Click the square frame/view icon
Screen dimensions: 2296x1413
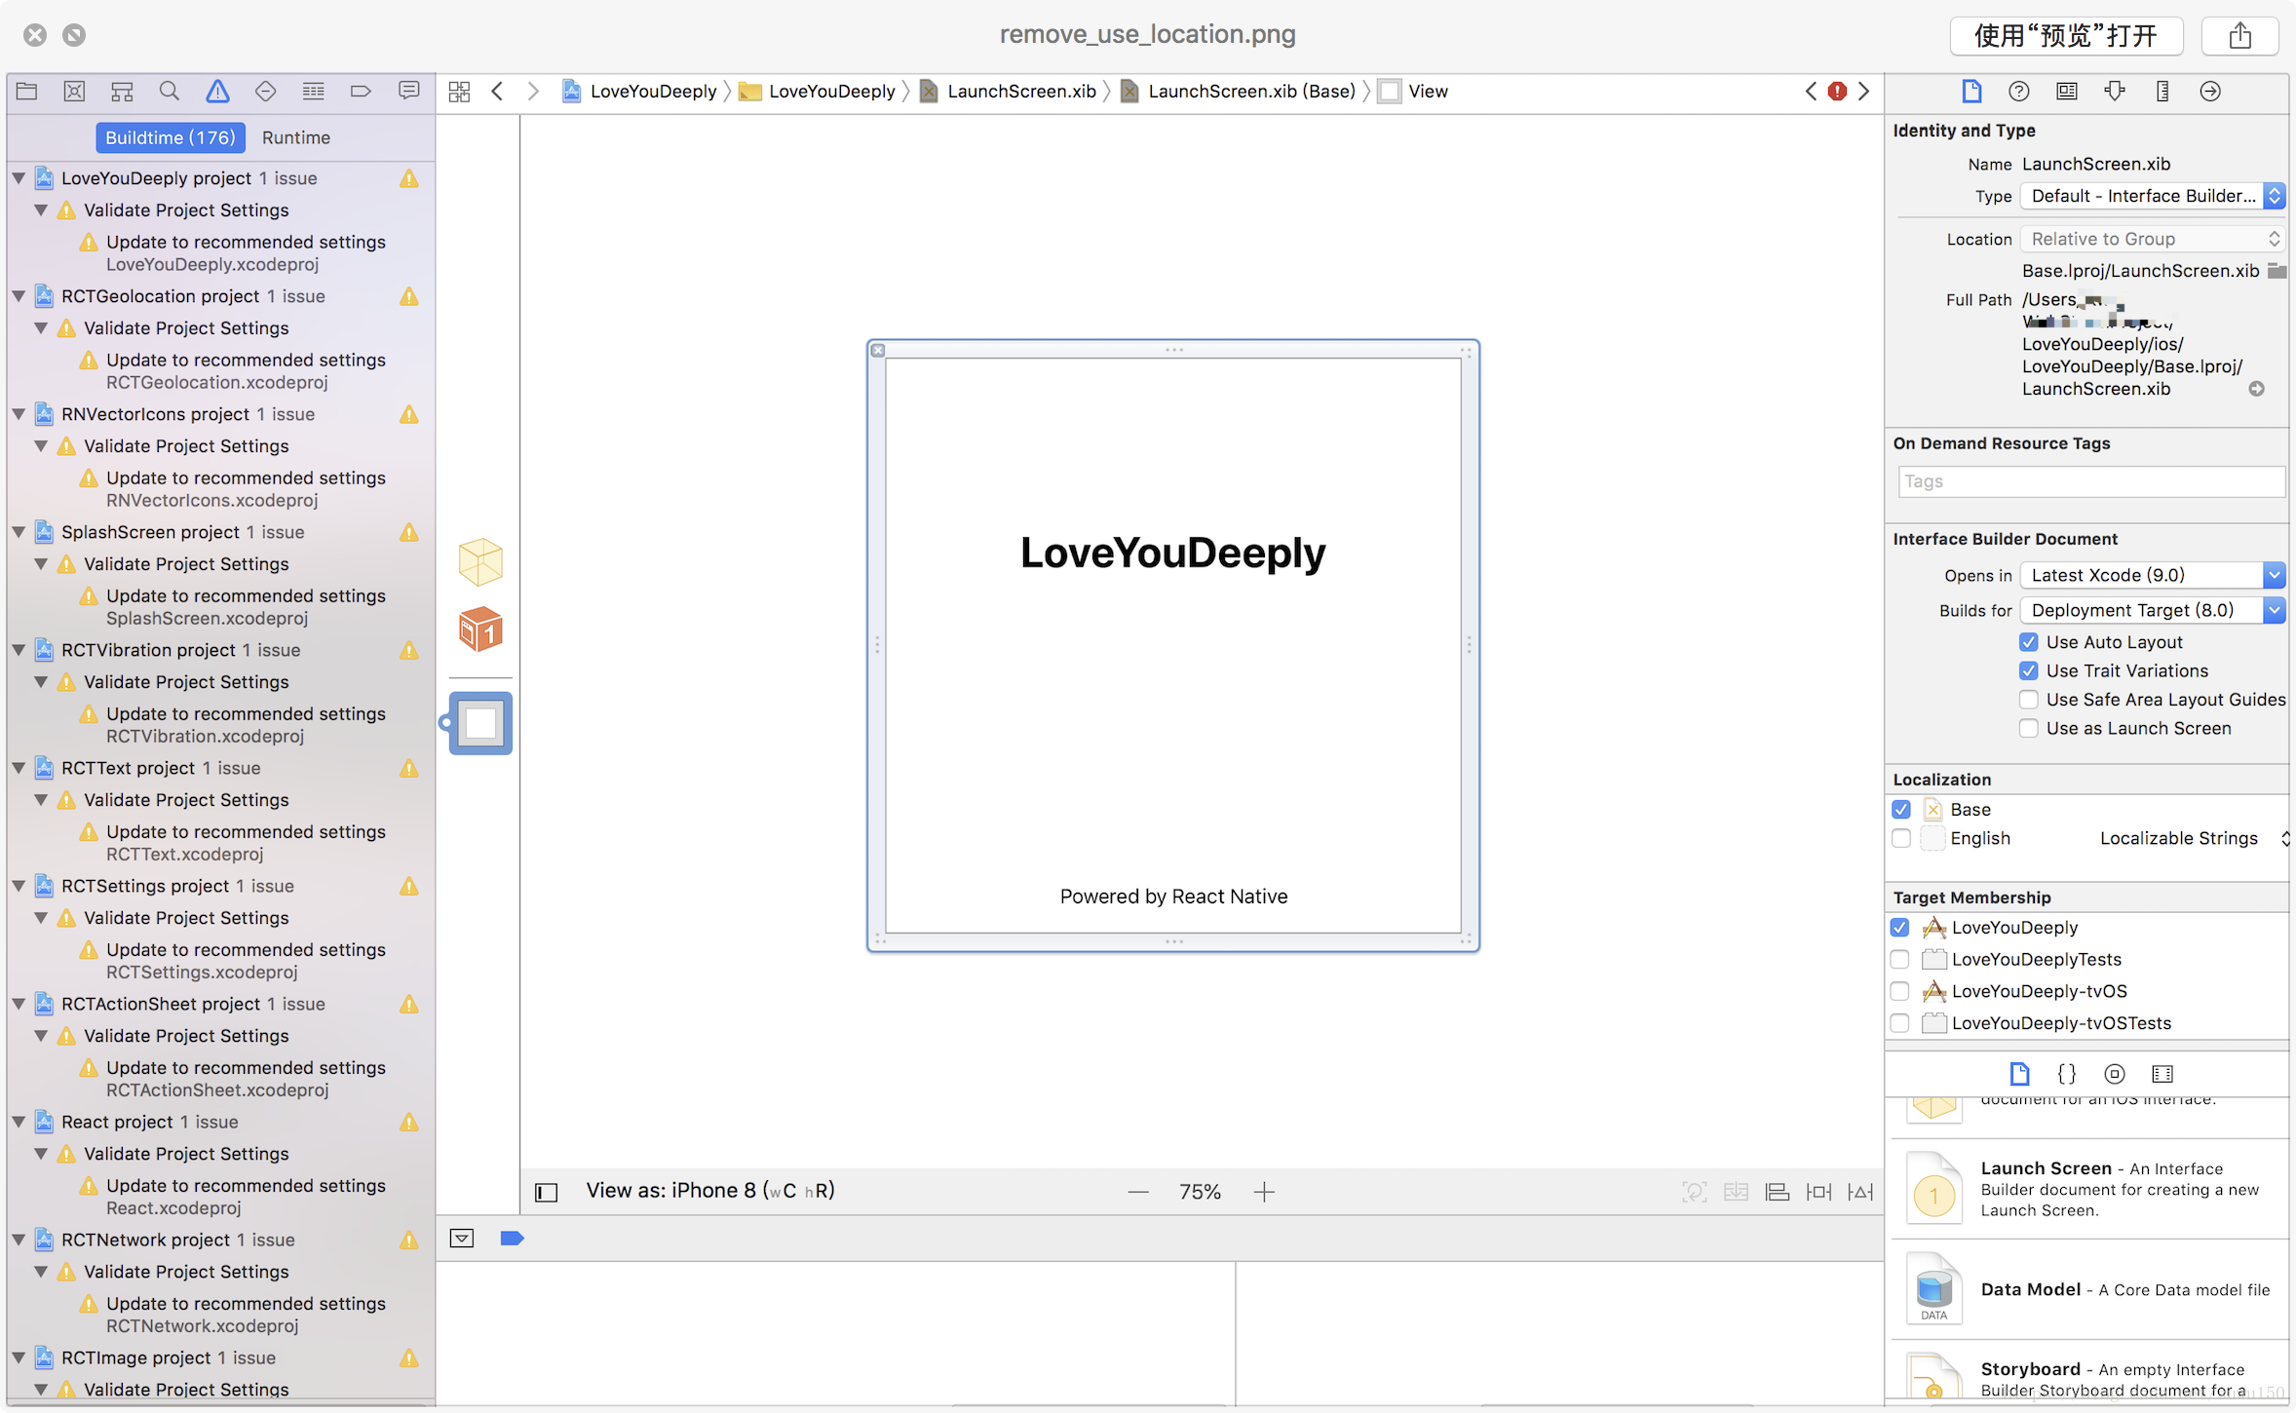tap(478, 723)
